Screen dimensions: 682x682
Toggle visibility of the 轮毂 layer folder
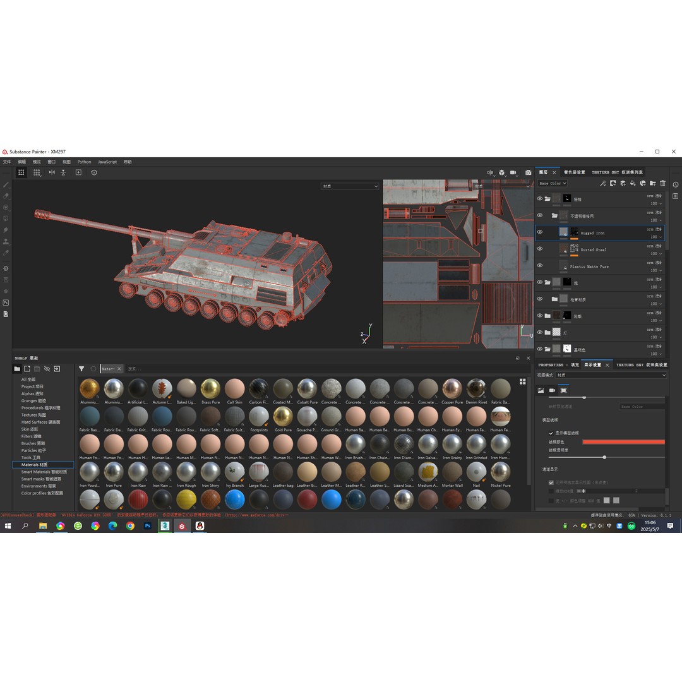[x=540, y=316]
